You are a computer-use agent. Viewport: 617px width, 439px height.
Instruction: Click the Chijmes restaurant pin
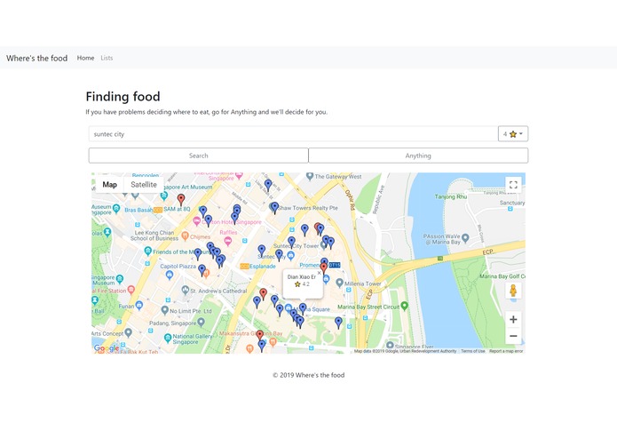185,236
